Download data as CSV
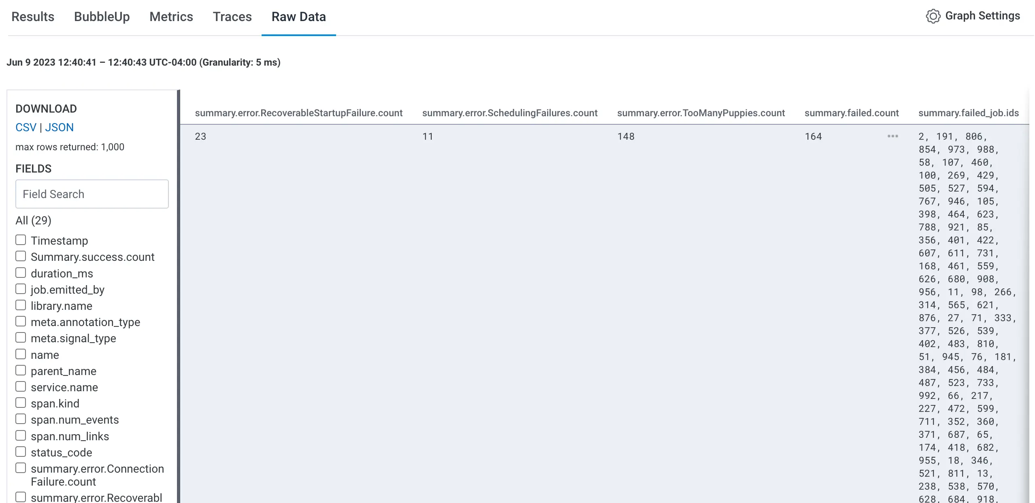 26,127
